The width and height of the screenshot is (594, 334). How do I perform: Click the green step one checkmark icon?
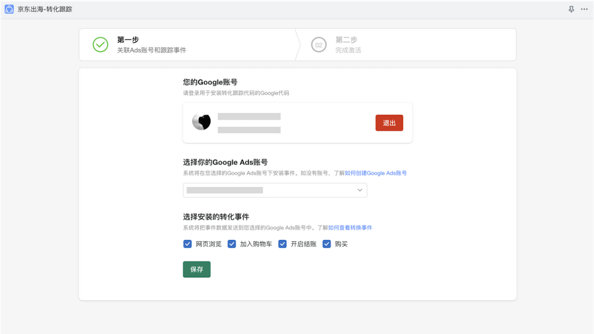click(100, 45)
